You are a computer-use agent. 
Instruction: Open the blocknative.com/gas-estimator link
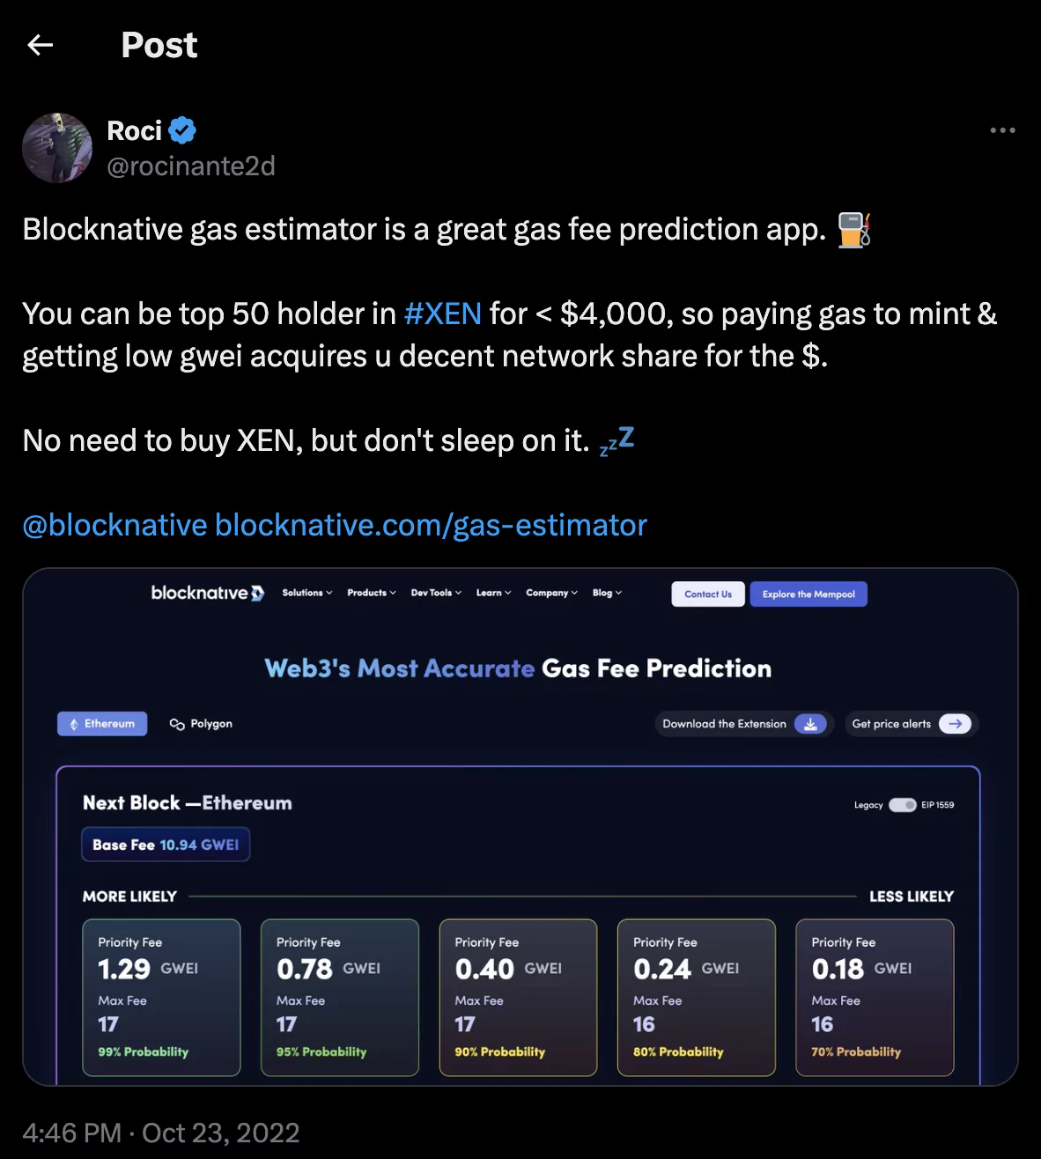pyautogui.click(x=432, y=525)
